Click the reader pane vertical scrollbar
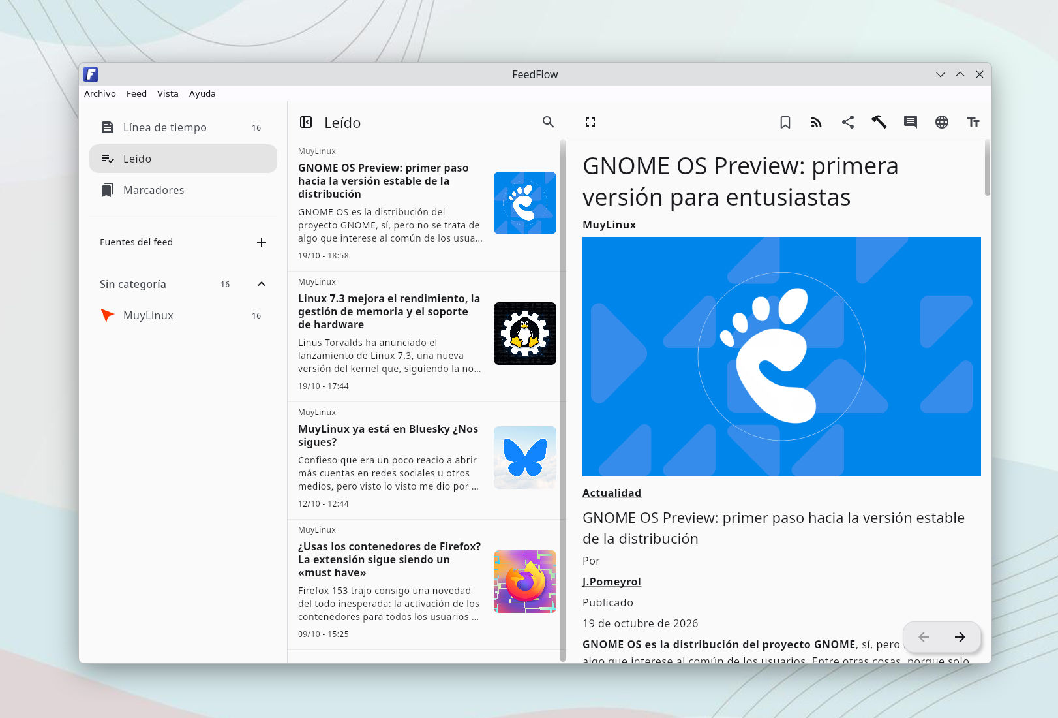Image resolution: width=1058 pixels, height=718 pixels. [988, 168]
